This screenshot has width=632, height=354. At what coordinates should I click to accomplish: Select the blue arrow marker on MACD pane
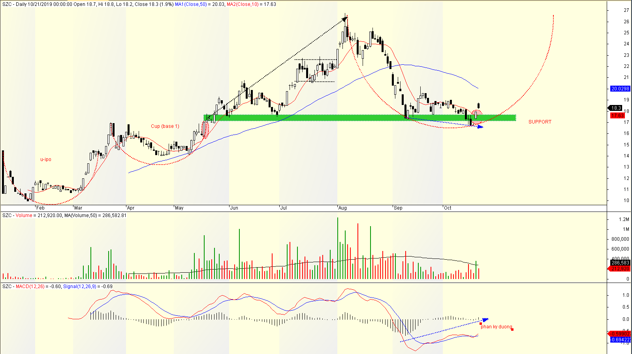tap(485, 320)
